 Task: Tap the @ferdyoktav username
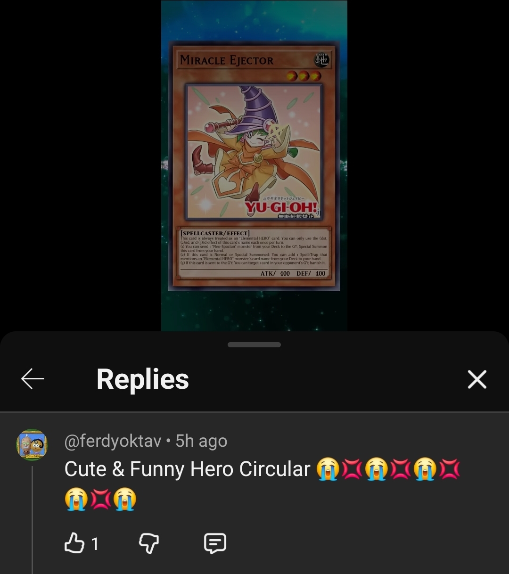click(113, 441)
